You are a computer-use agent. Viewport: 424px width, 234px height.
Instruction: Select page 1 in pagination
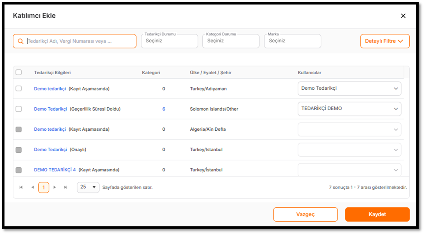(x=43, y=187)
